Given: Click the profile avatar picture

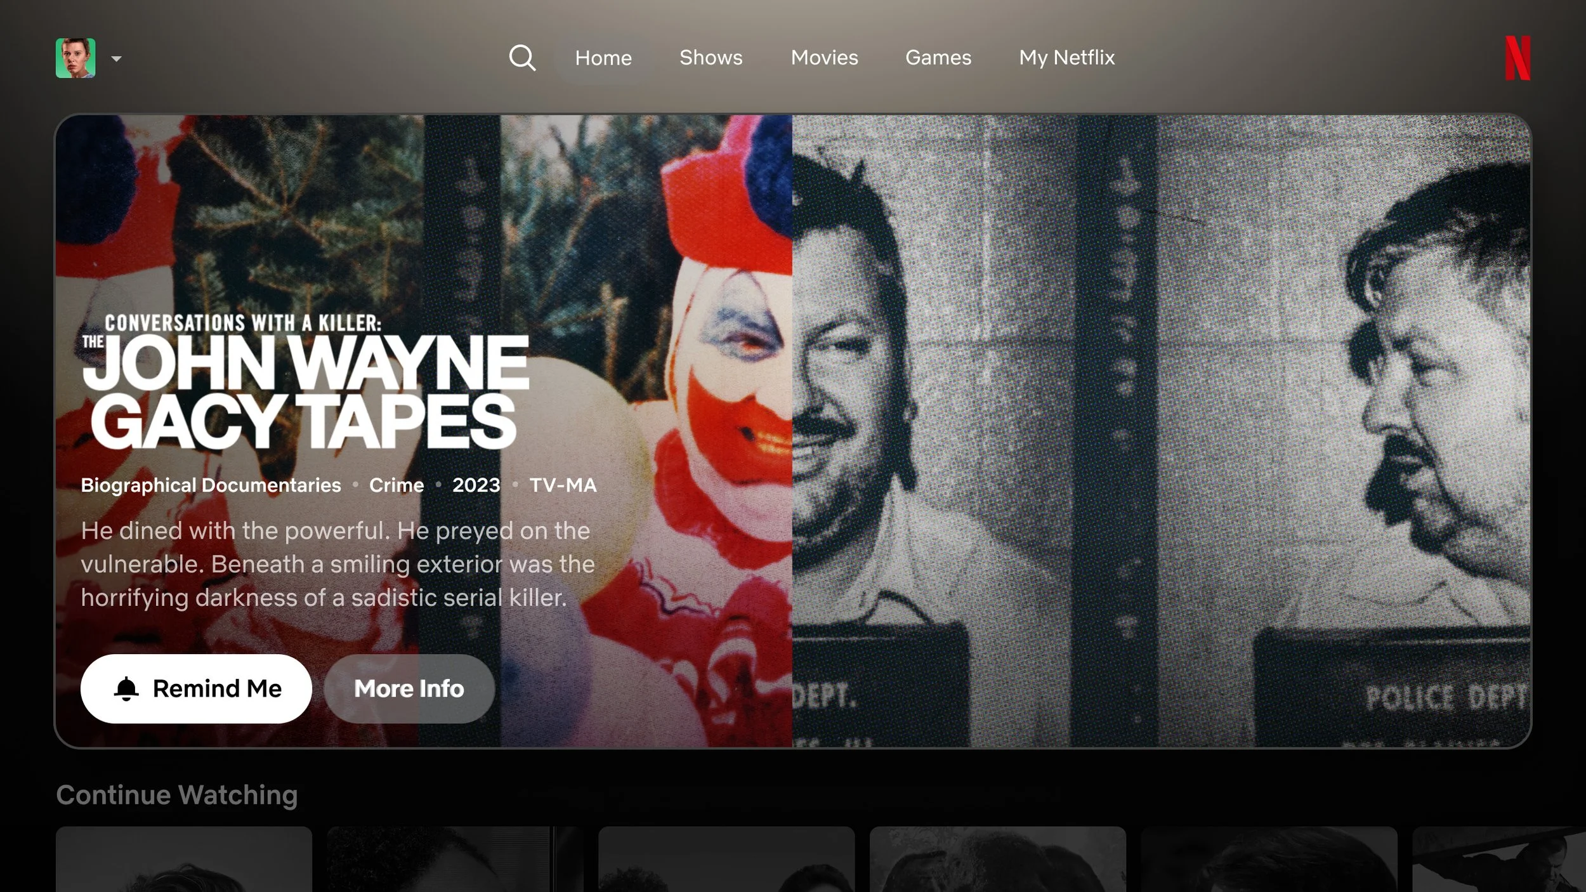Looking at the screenshot, I should (x=75, y=58).
